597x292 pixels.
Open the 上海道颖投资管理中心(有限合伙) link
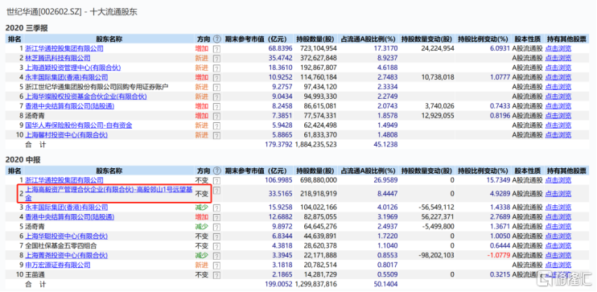pos(72,68)
